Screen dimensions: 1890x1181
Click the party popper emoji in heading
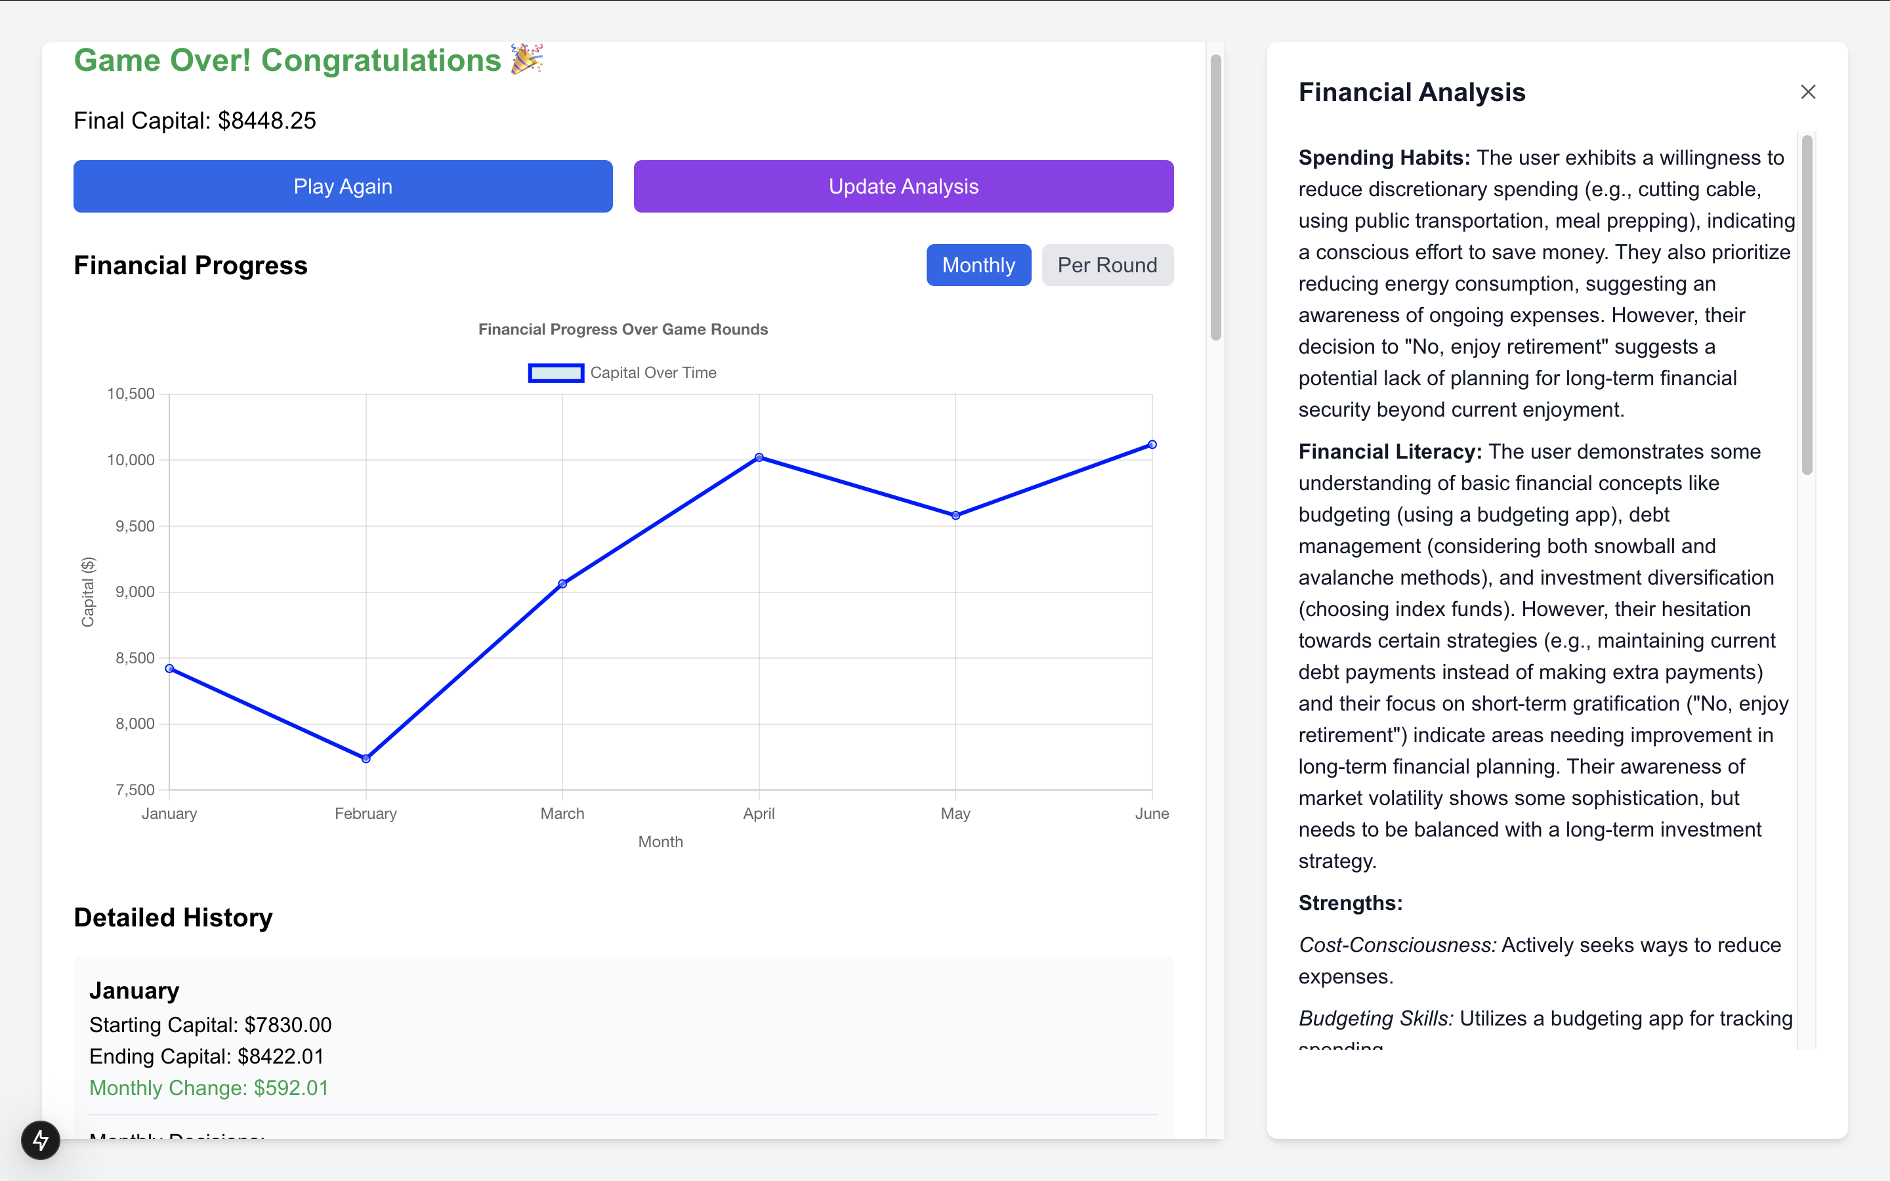click(526, 59)
